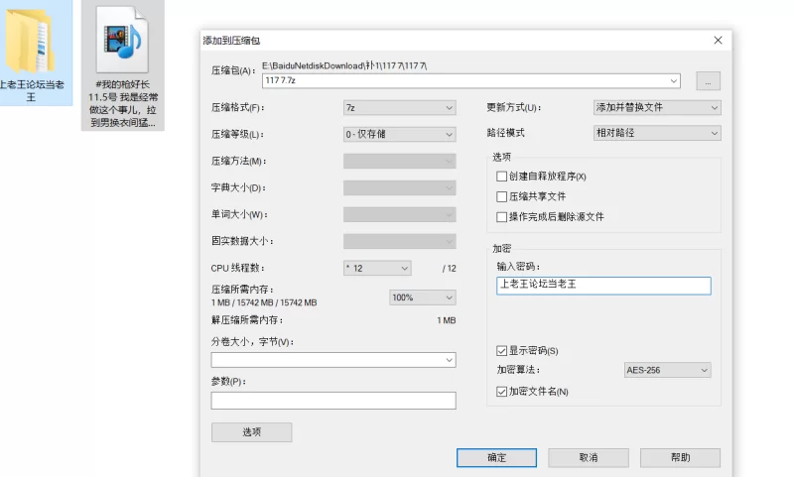Enable create self-extracting archive checkbox
This screenshot has height=477, width=794.
click(501, 177)
